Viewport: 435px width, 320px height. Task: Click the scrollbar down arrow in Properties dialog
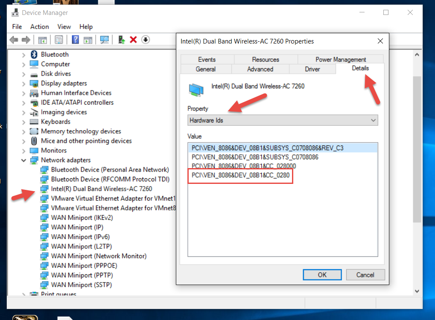click(x=416, y=290)
